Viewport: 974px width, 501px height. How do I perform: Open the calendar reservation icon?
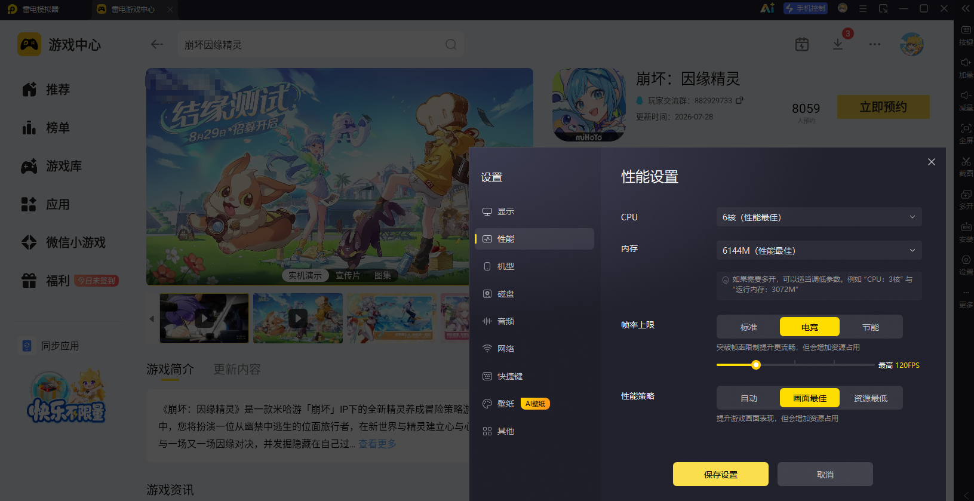pyautogui.click(x=802, y=45)
